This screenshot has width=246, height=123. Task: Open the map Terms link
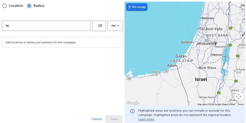[241, 104]
